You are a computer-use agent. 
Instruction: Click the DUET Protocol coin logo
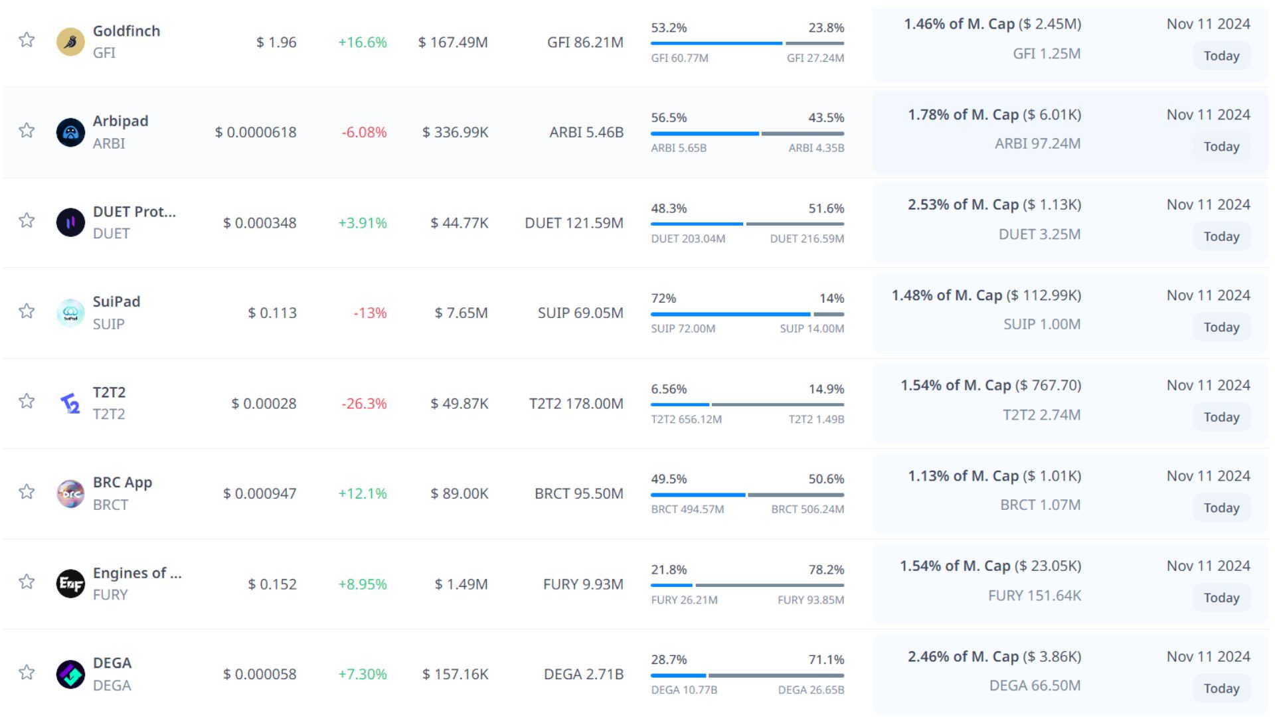pos(70,222)
